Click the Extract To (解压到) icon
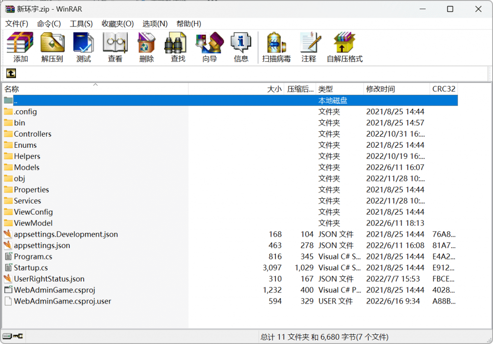The height and width of the screenshot is (344, 493). point(52,47)
